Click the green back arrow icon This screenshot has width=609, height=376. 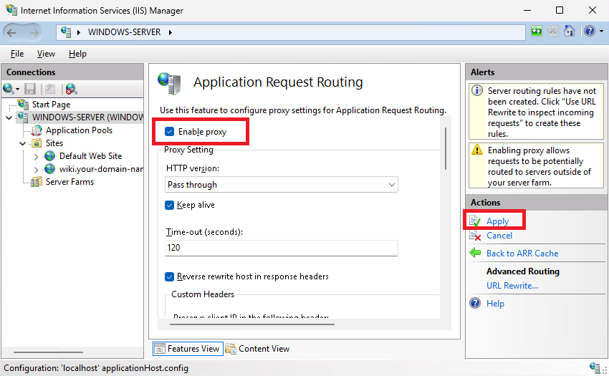point(475,253)
